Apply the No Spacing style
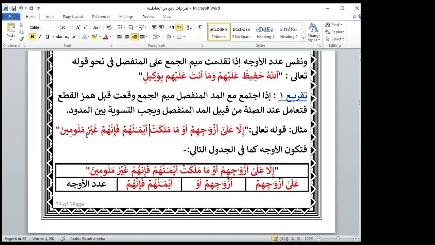Viewport: 435px width, 245px height. point(242,32)
